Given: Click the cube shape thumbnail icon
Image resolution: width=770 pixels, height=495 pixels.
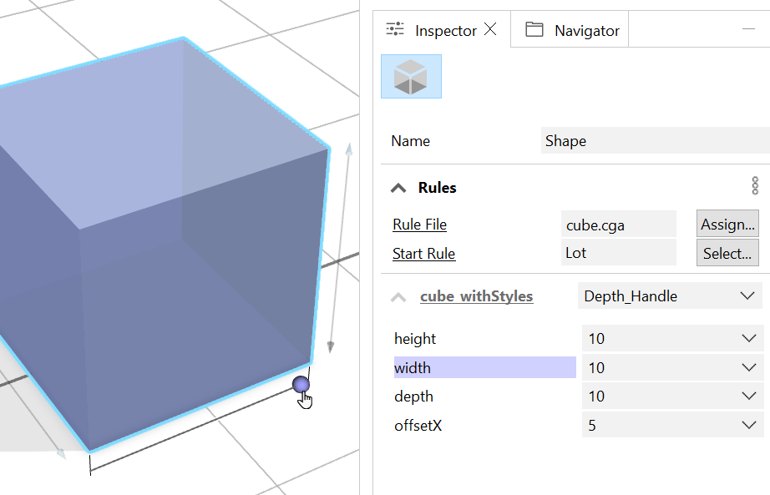Looking at the screenshot, I should click(x=411, y=77).
